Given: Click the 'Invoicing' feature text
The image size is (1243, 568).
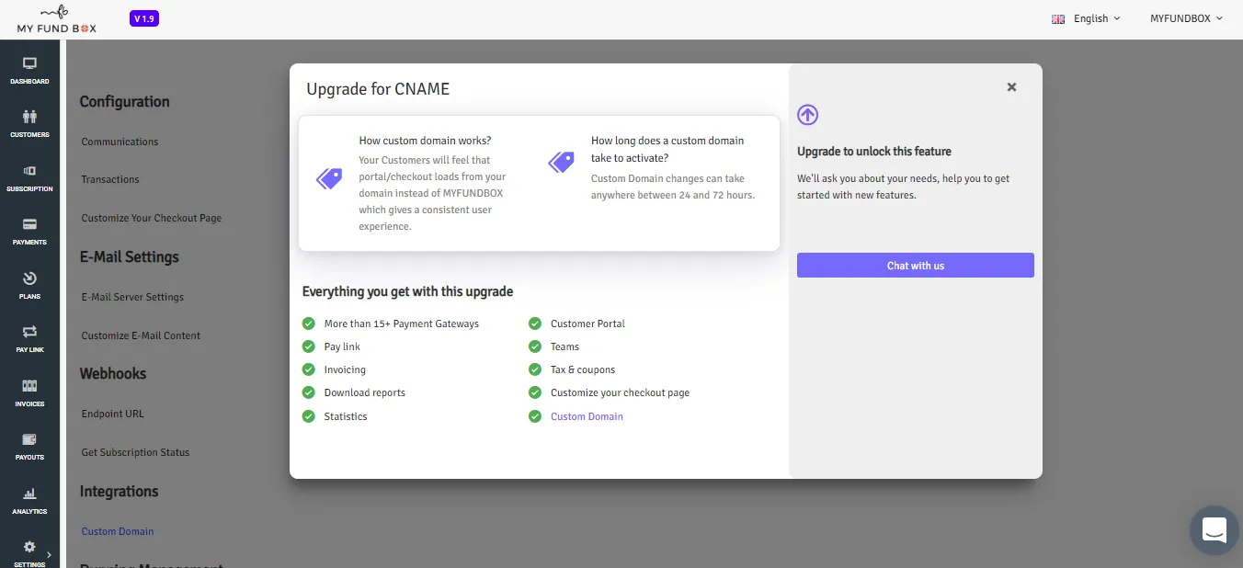Looking at the screenshot, I should point(345,369).
